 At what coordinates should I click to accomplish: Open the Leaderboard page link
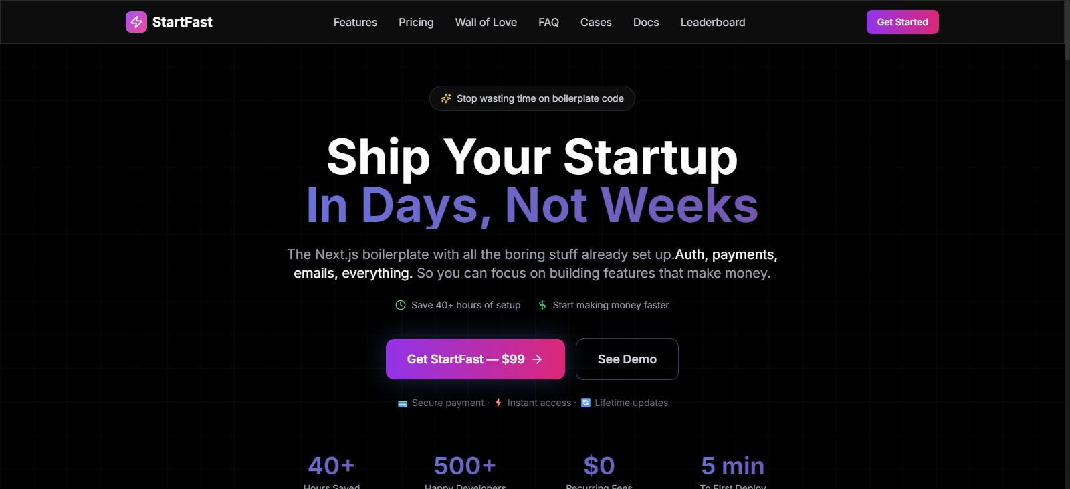pyautogui.click(x=713, y=22)
